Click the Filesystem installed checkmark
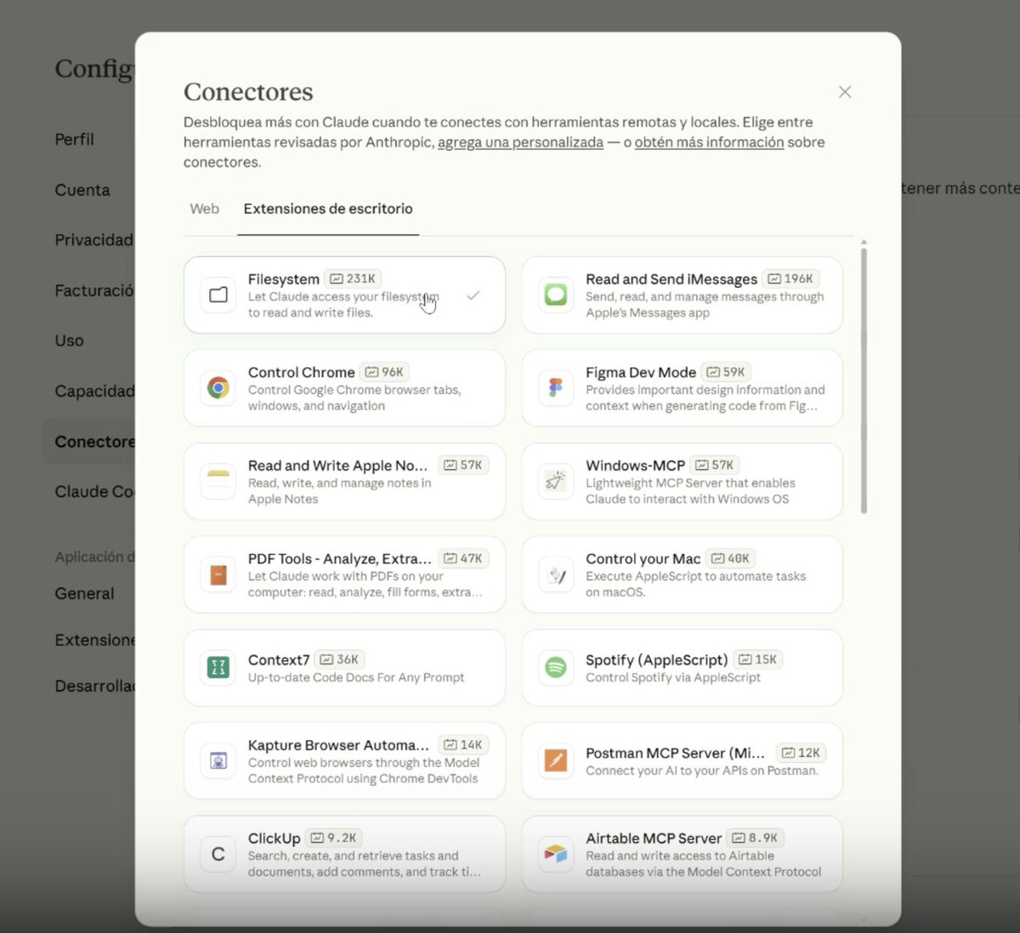This screenshot has width=1020, height=933. 473,296
